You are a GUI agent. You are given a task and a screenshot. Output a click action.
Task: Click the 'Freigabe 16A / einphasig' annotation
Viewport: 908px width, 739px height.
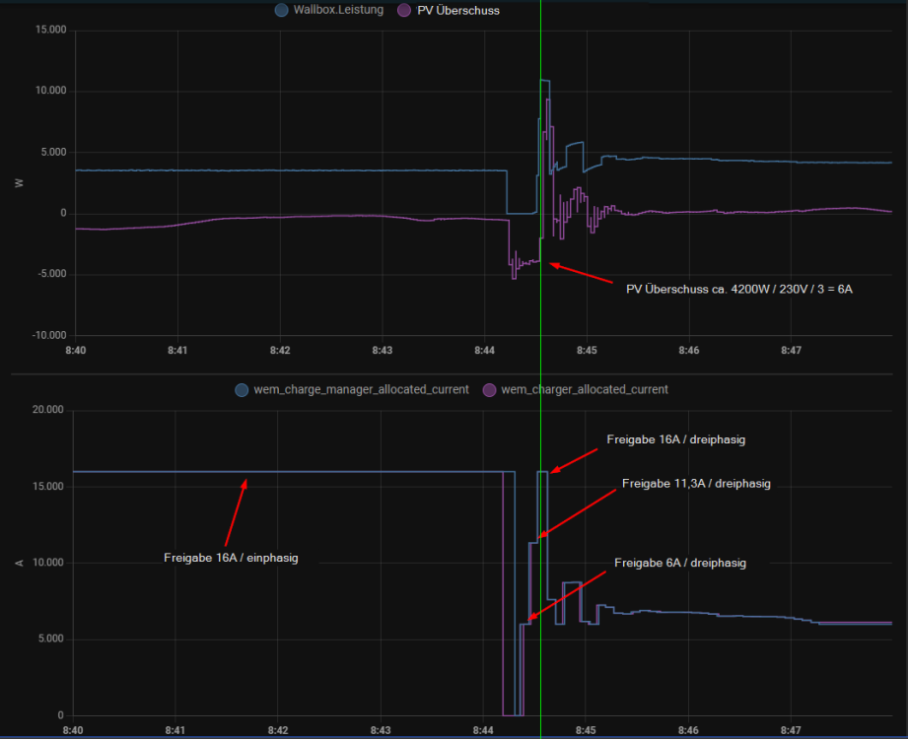(231, 558)
